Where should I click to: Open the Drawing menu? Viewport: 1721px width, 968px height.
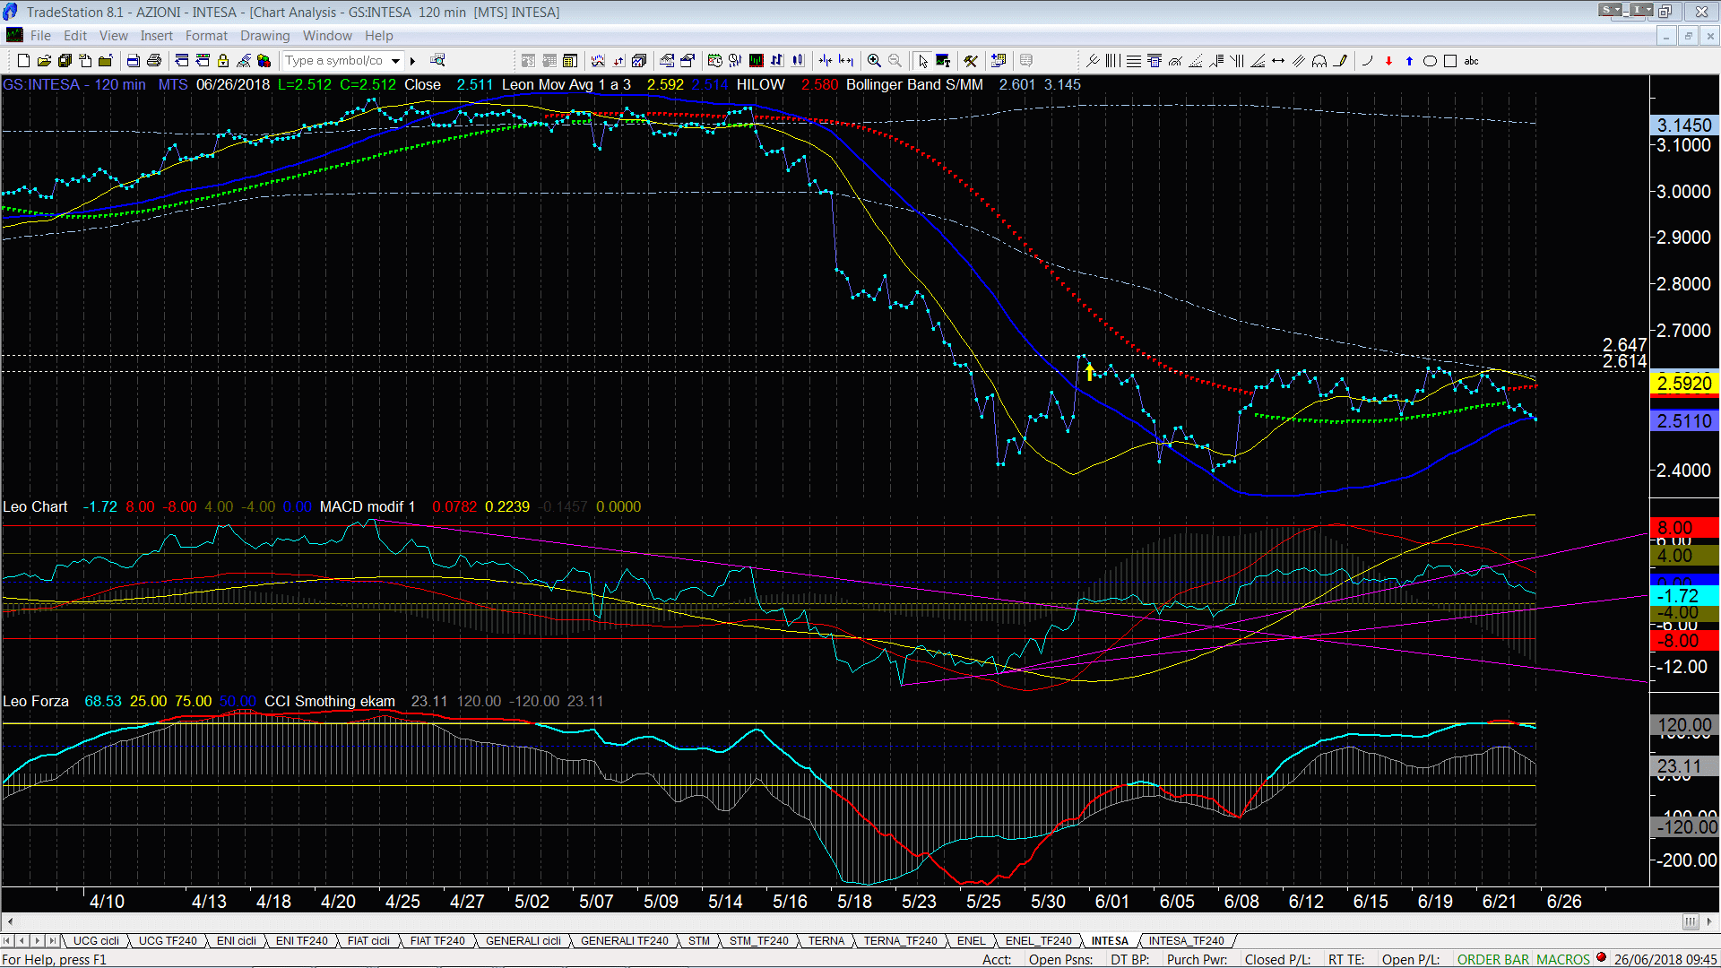pyautogui.click(x=265, y=36)
